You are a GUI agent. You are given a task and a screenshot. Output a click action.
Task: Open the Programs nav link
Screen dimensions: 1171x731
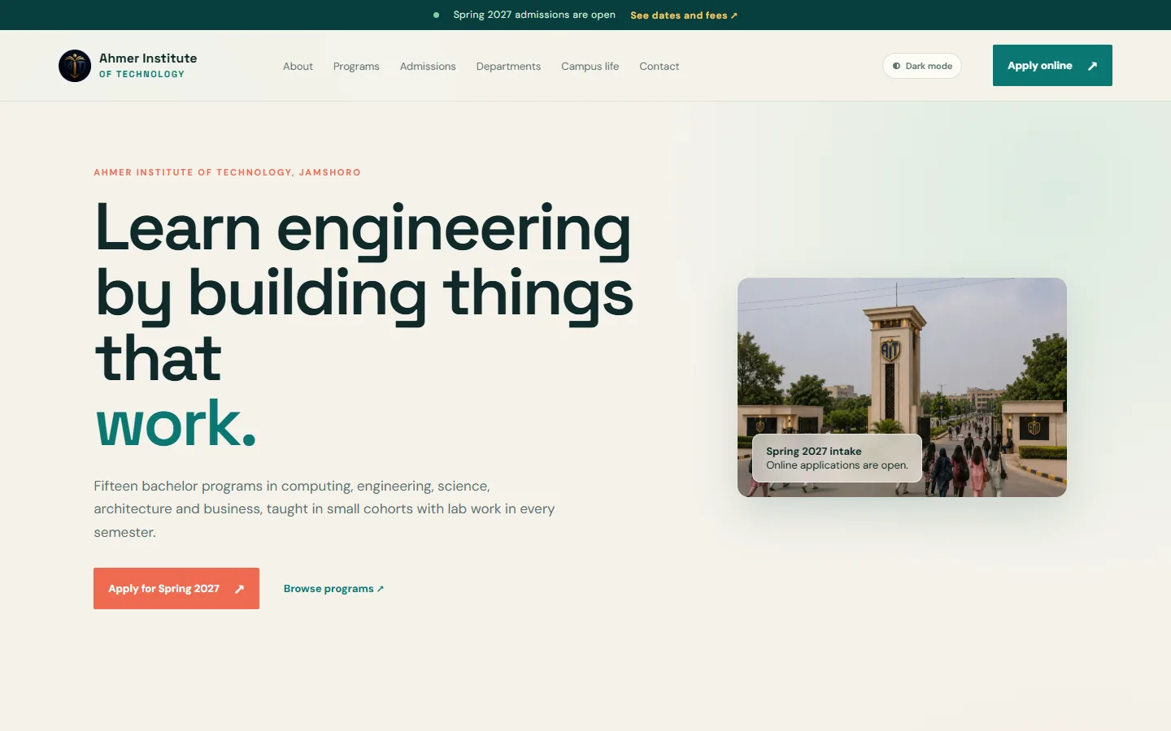356,67
